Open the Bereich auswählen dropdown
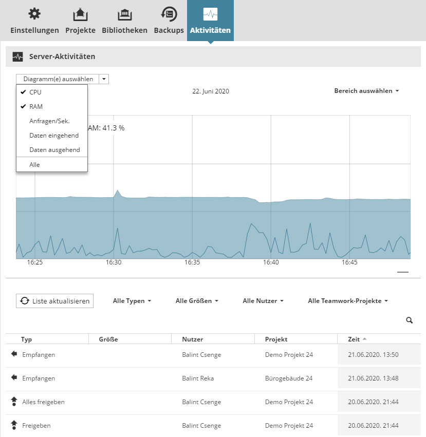This screenshot has width=426, height=437. [x=366, y=91]
